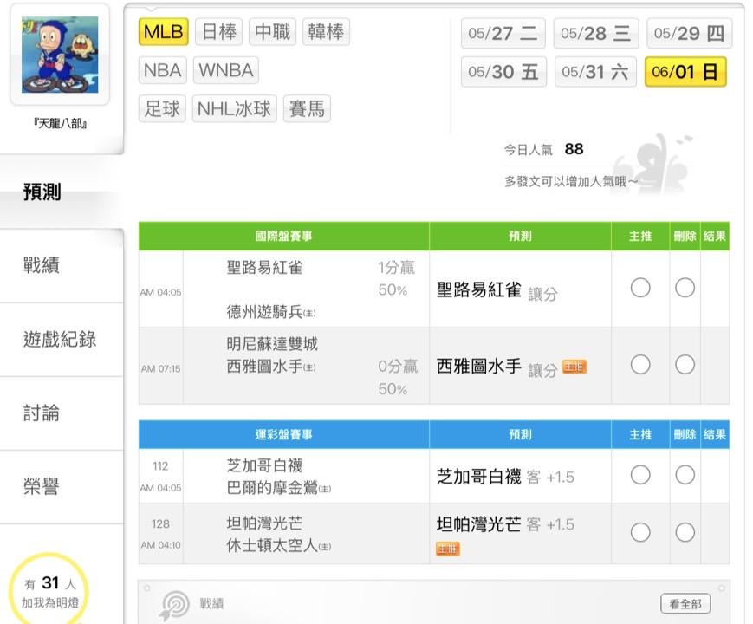Select date 06/01 日
The height and width of the screenshot is (624, 753).
click(x=685, y=72)
